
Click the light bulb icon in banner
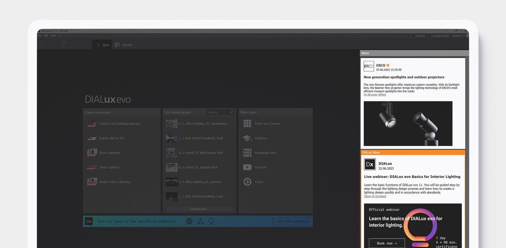click(211, 221)
